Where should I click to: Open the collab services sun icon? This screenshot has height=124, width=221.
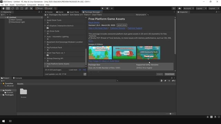174,8
